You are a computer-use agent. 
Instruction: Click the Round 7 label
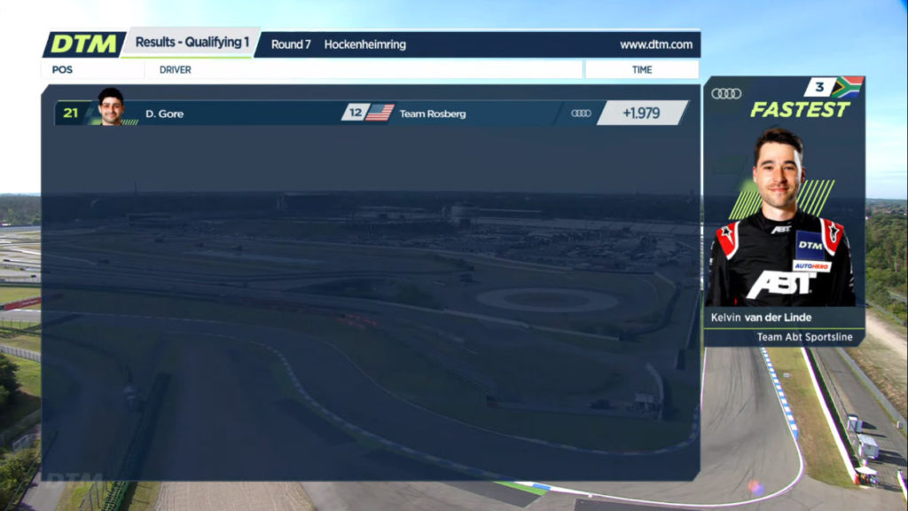(291, 44)
